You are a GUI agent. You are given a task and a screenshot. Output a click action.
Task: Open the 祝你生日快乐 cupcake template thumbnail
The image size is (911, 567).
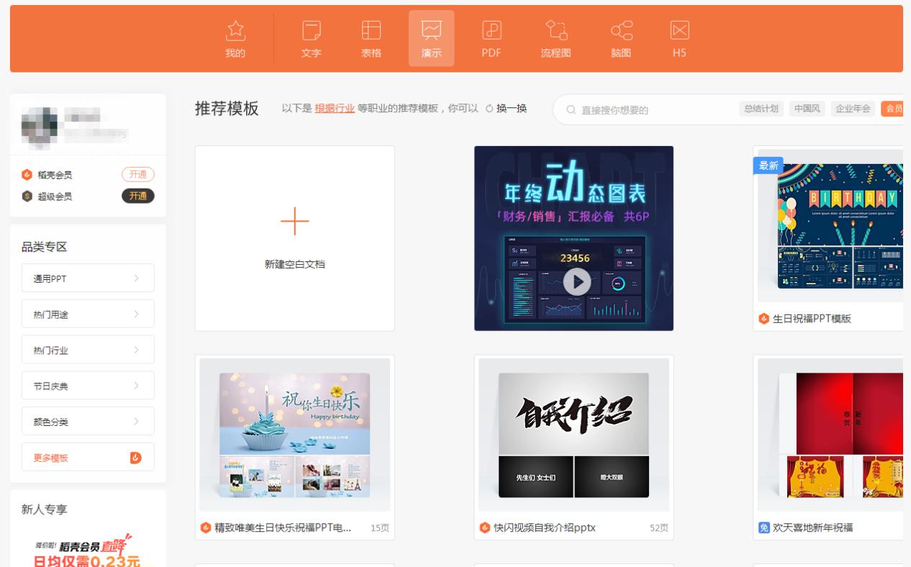tap(294, 435)
